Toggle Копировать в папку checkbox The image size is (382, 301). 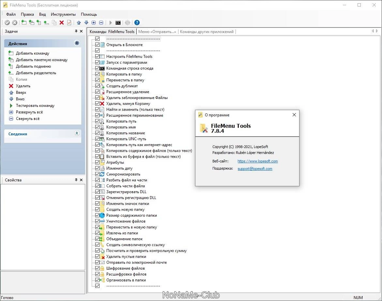click(x=97, y=74)
